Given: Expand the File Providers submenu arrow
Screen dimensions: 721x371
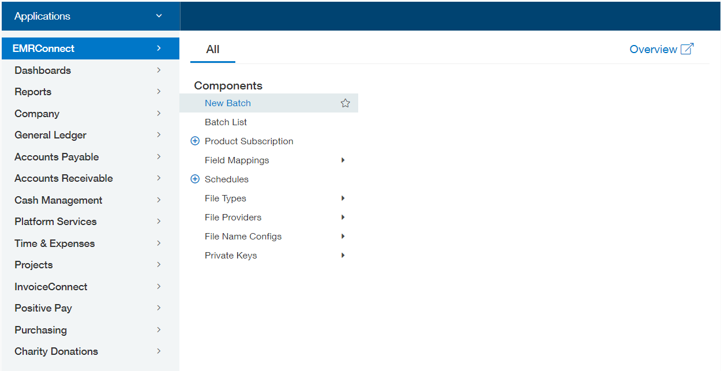Looking at the screenshot, I should click(x=343, y=218).
